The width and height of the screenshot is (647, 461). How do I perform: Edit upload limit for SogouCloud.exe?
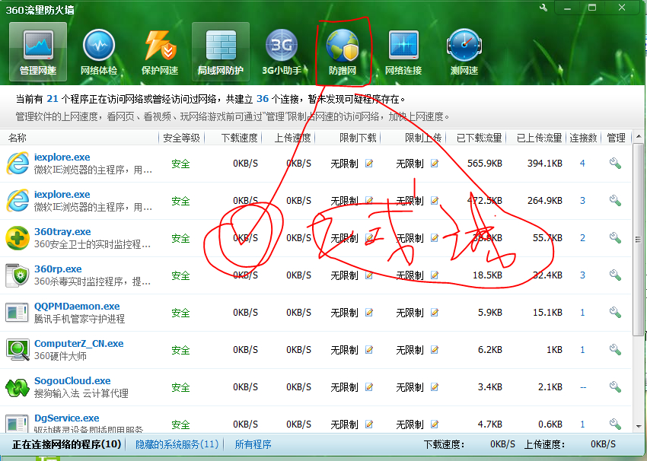[x=435, y=386]
